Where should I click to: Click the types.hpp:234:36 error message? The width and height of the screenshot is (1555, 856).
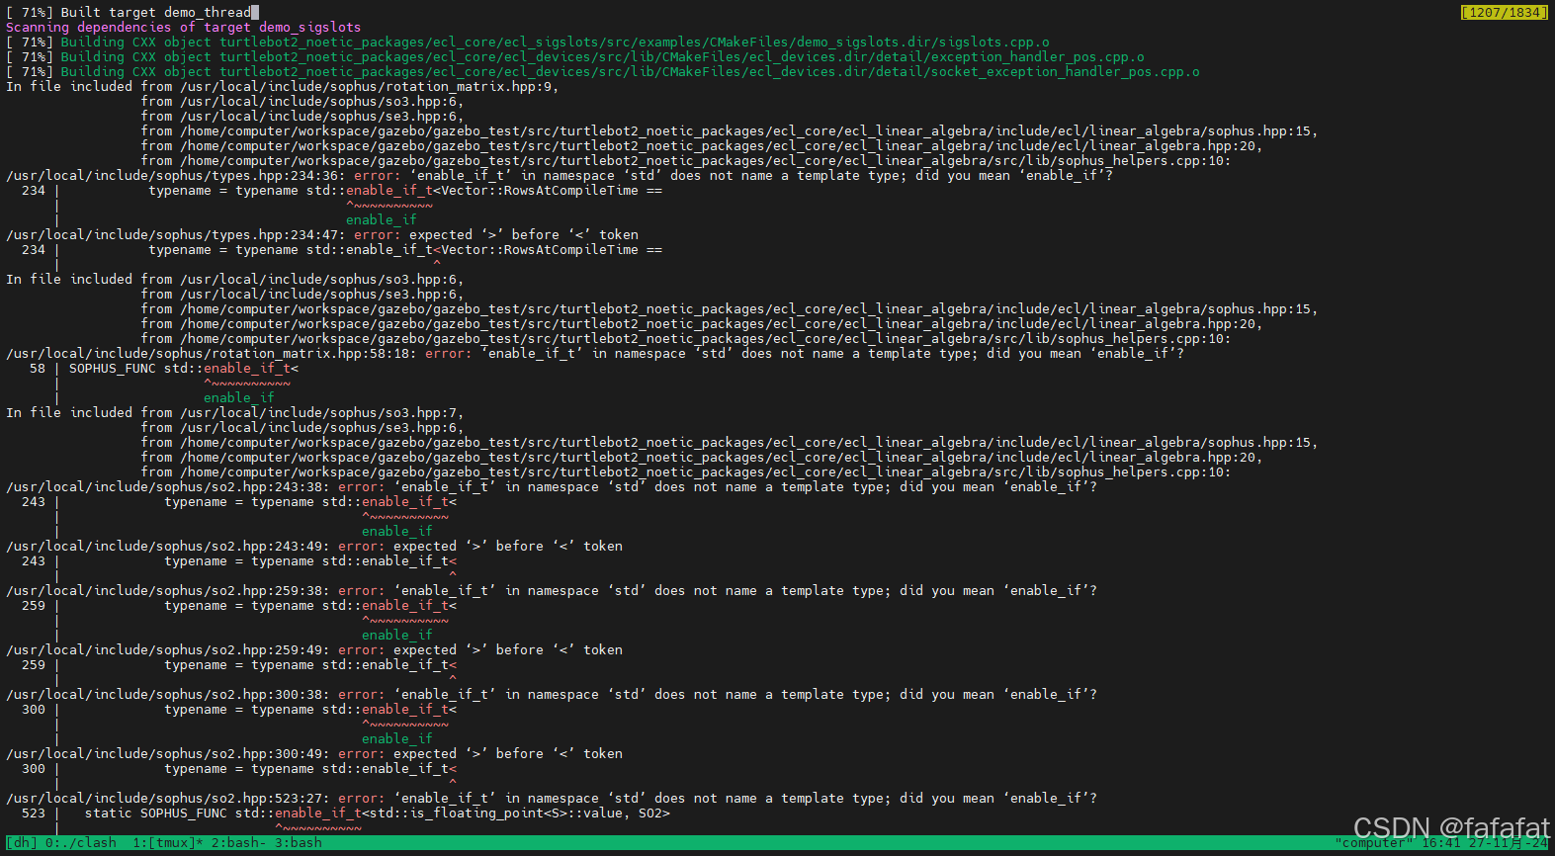pos(560,175)
